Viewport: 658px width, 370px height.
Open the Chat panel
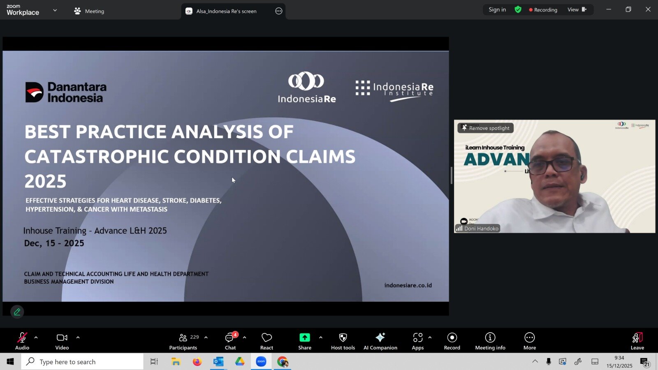(x=230, y=341)
